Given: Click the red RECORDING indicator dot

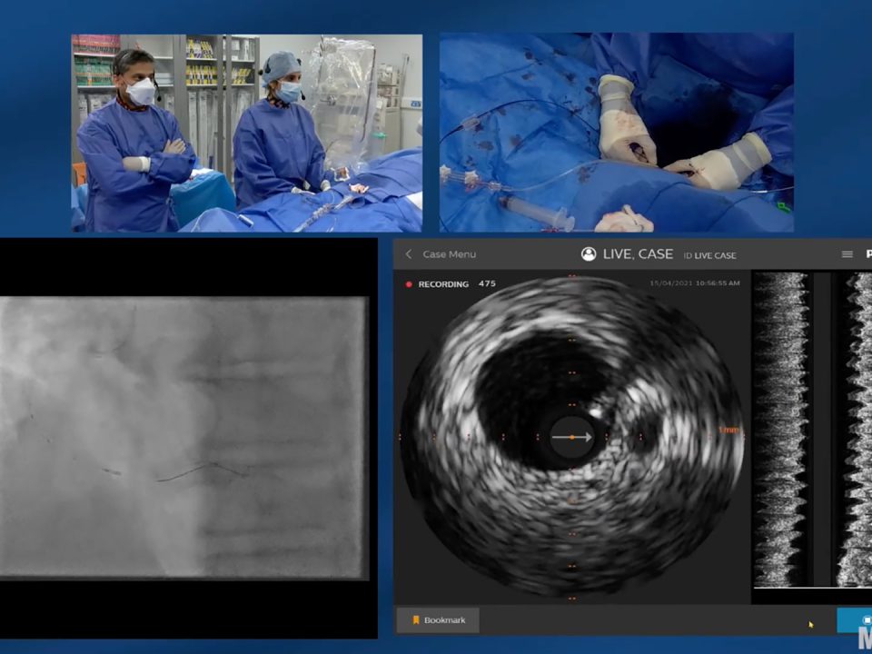Looking at the screenshot, I should [406, 284].
